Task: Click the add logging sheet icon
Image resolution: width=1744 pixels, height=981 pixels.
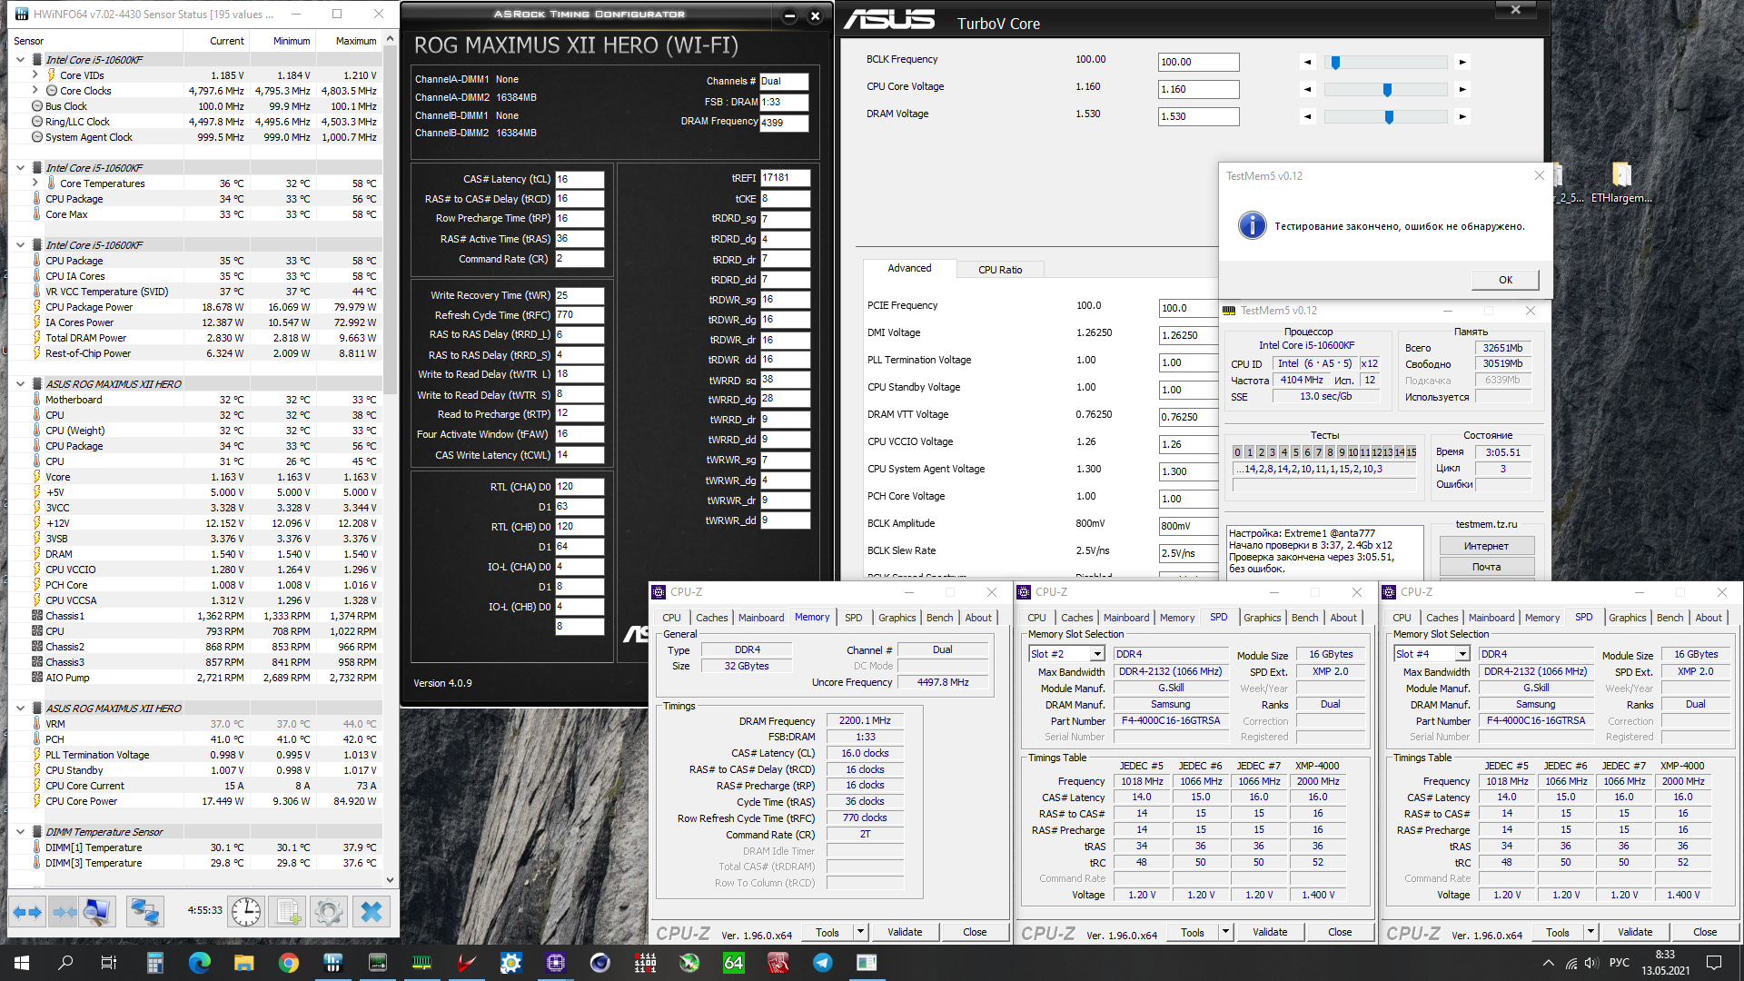Action: point(288,911)
